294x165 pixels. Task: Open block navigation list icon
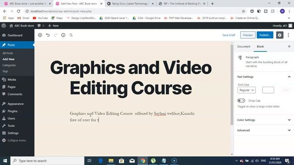71,35
